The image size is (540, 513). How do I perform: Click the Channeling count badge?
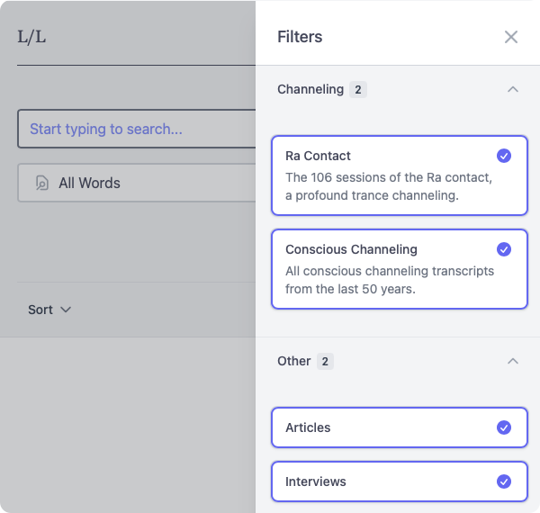(358, 90)
